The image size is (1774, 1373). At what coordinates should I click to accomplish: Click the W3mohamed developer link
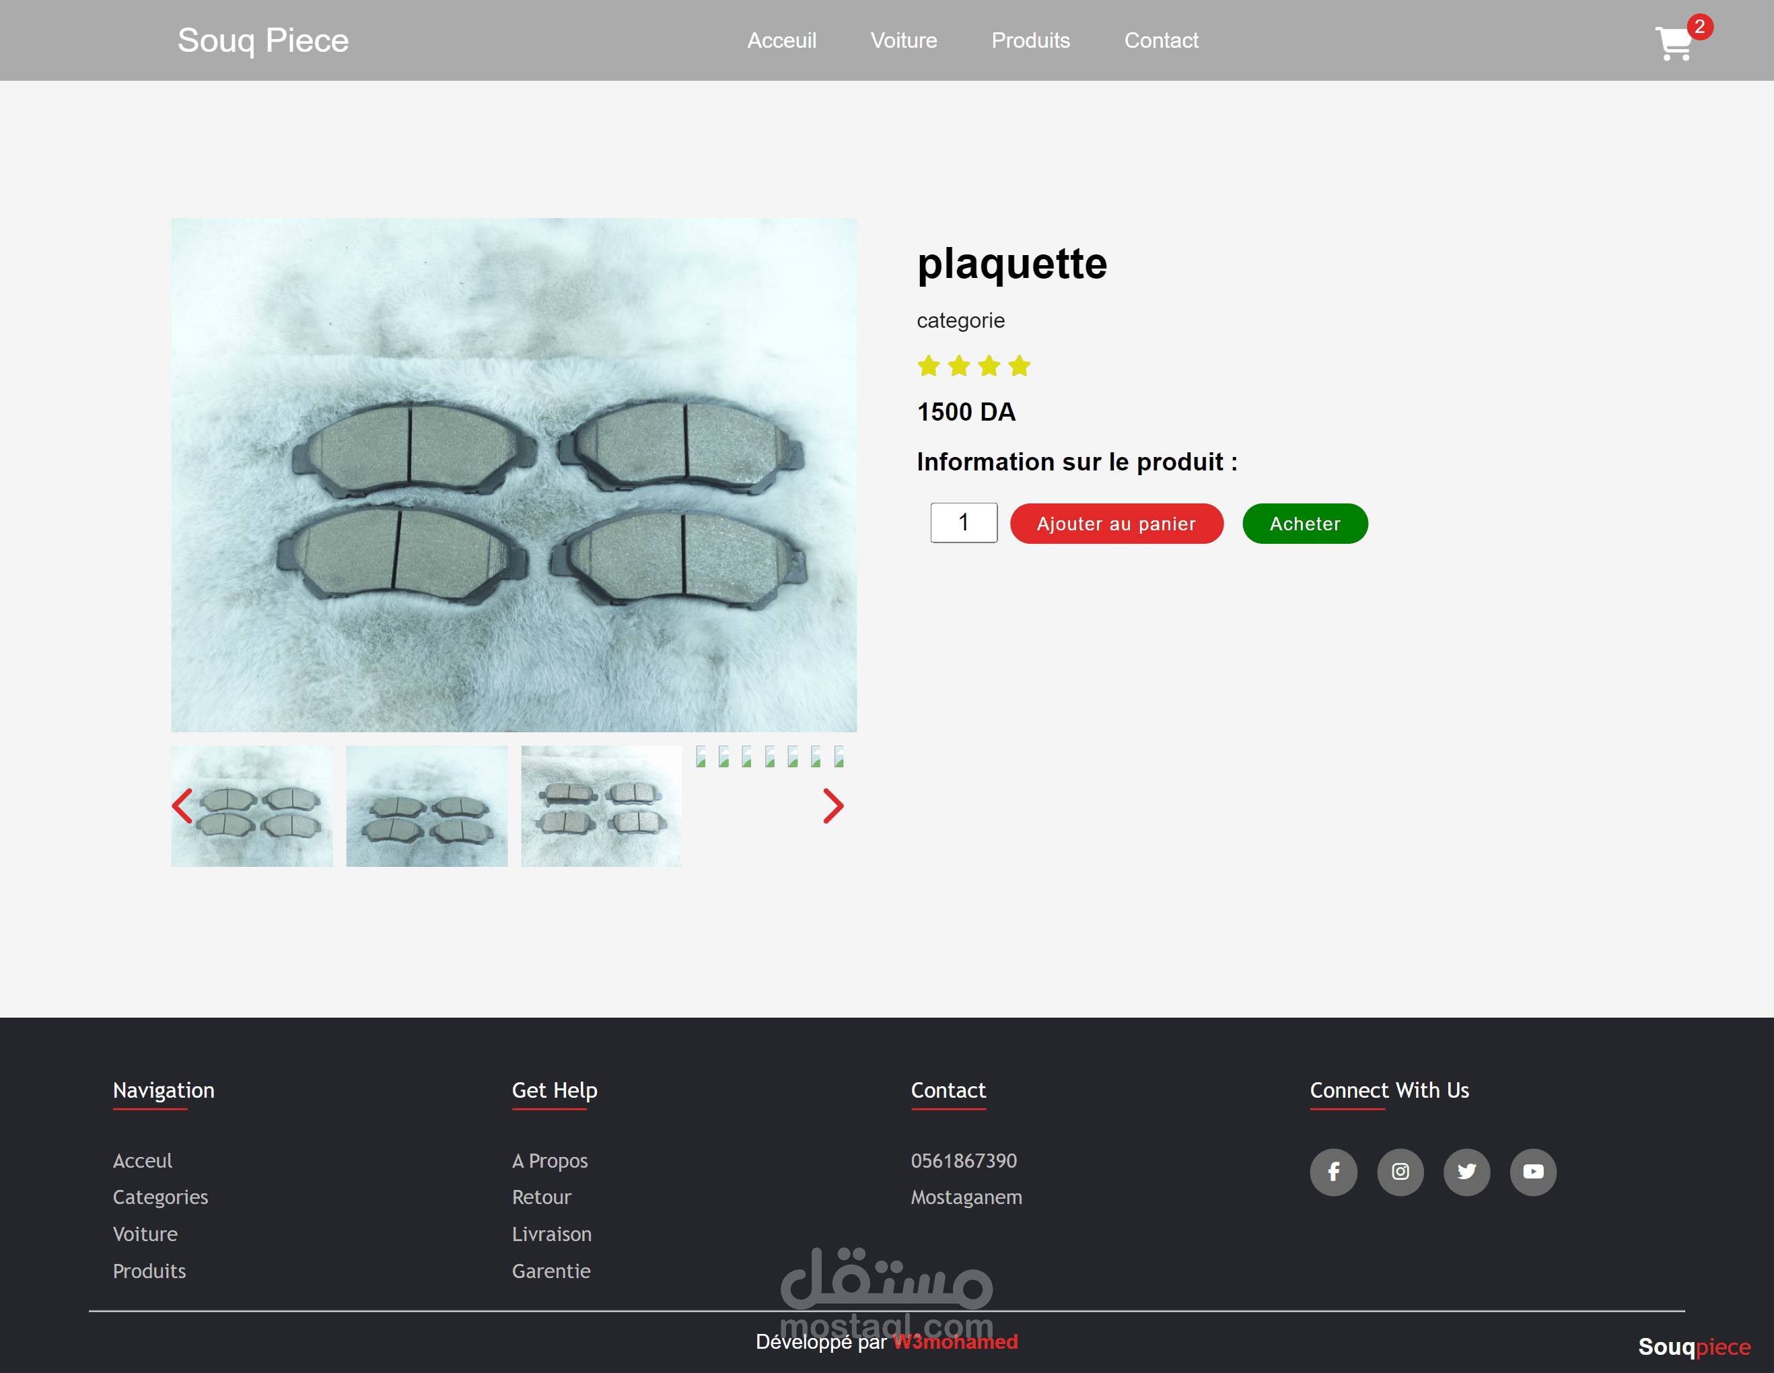(955, 1341)
